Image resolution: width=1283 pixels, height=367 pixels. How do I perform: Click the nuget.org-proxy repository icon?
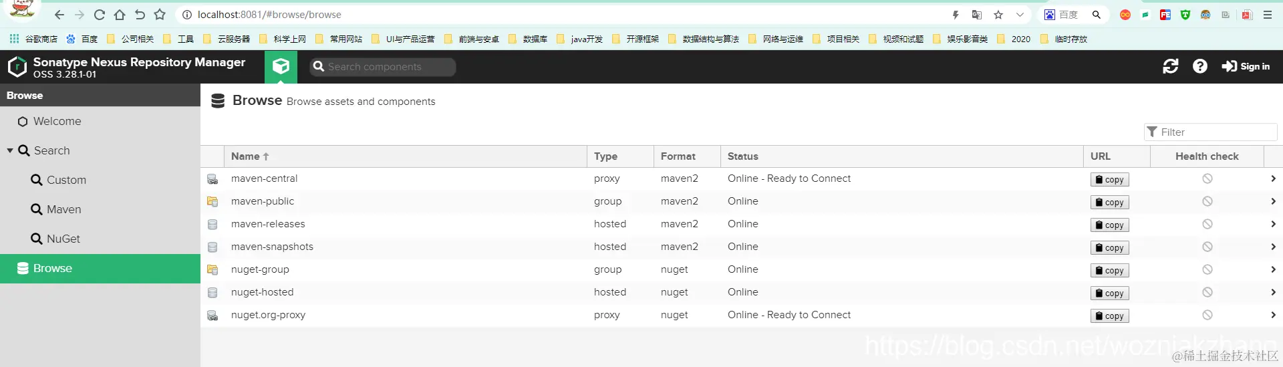click(212, 316)
